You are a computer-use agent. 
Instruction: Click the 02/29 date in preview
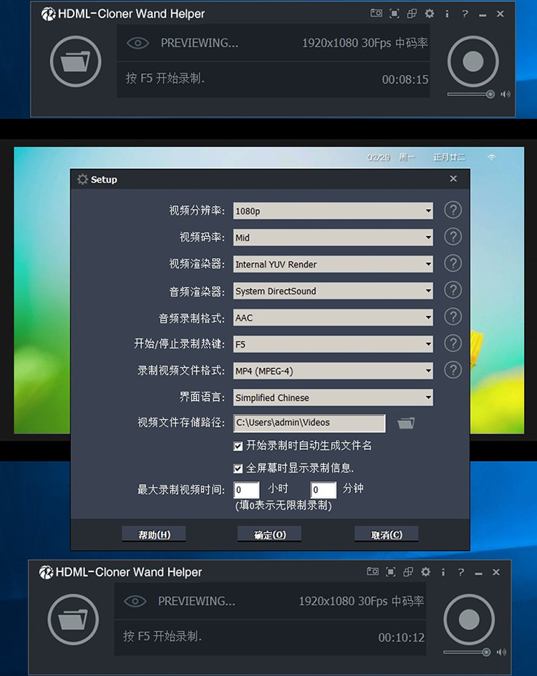pos(379,158)
